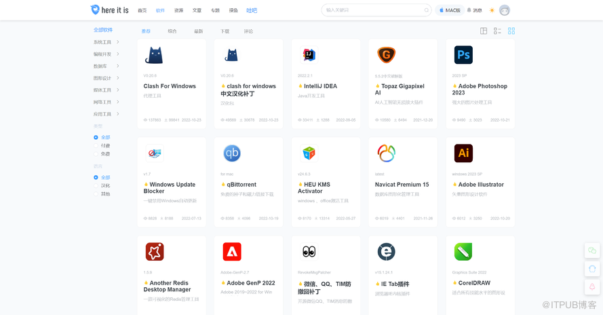The width and height of the screenshot is (603, 315).
Task: Click the floating WeChat icon button
Action: point(592,251)
